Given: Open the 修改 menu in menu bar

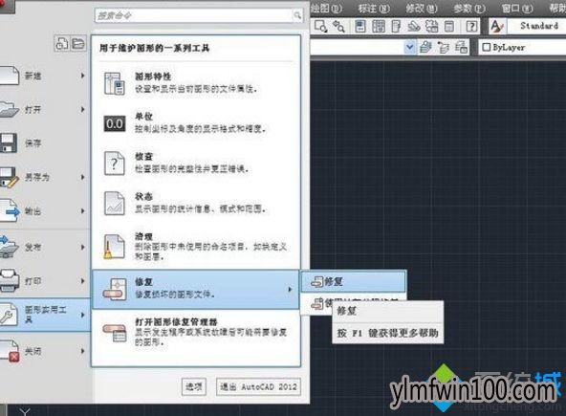Looking at the screenshot, I should click(422, 8).
